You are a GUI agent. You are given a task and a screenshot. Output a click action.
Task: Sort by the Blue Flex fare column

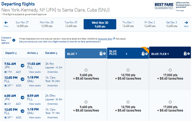click(160, 54)
